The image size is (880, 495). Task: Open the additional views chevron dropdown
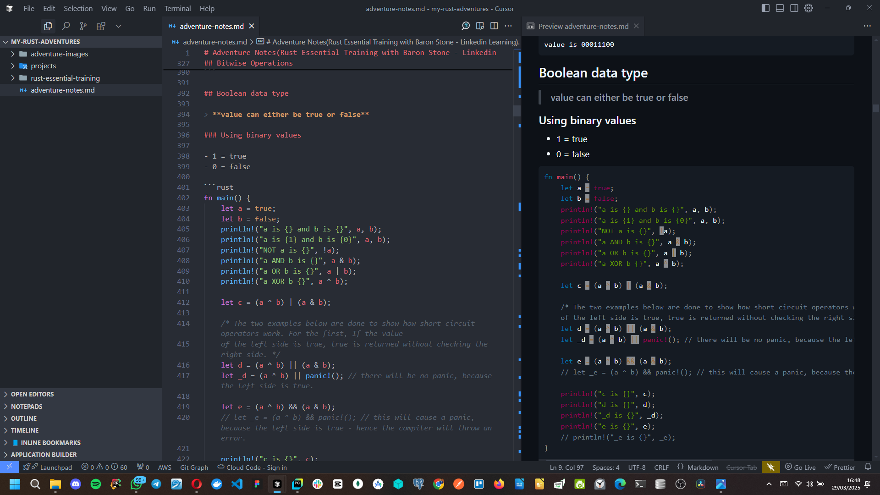coord(118,26)
